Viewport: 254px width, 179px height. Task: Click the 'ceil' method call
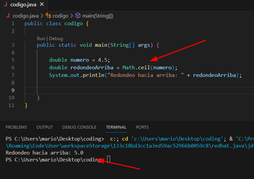coord(144,68)
